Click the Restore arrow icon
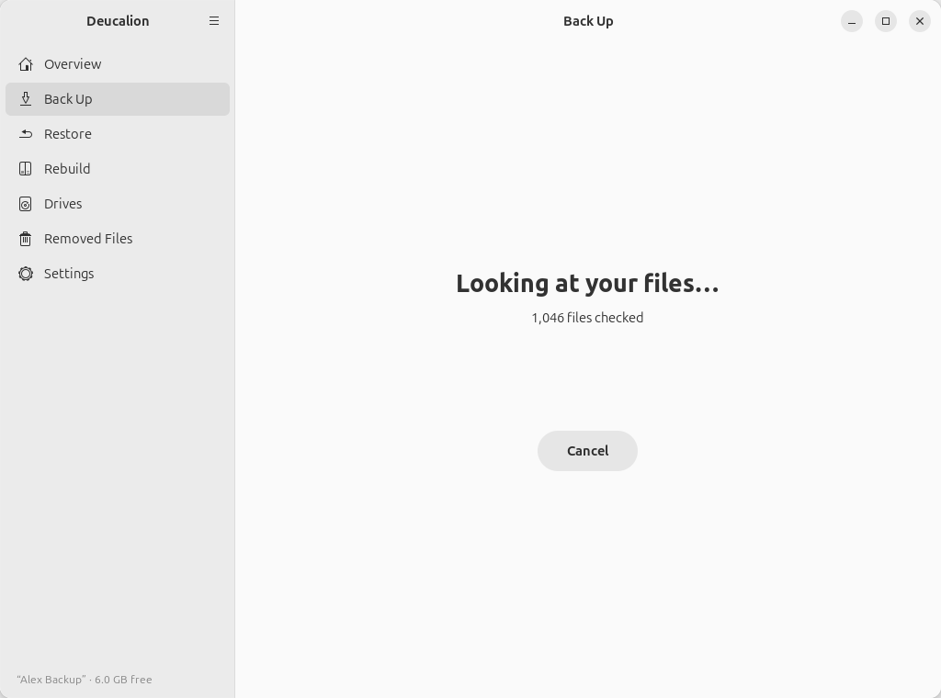941x698 pixels. click(x=25, y=134)
